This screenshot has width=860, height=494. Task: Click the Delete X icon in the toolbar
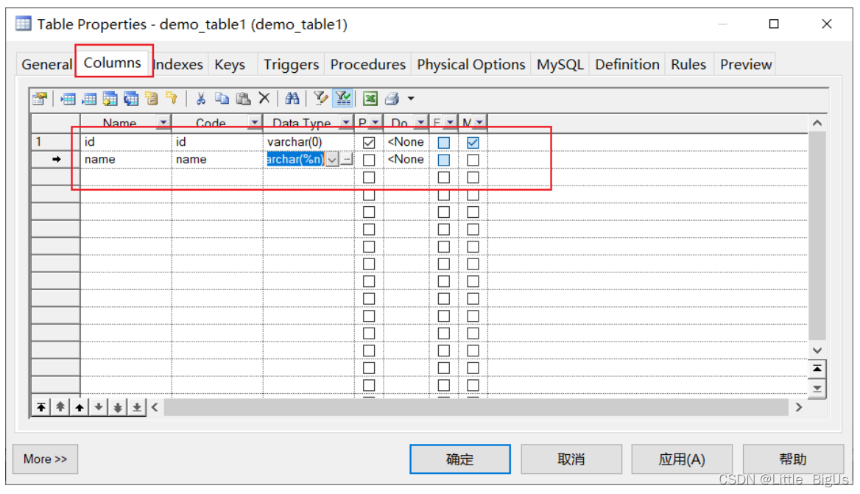(x=264, y=99)
